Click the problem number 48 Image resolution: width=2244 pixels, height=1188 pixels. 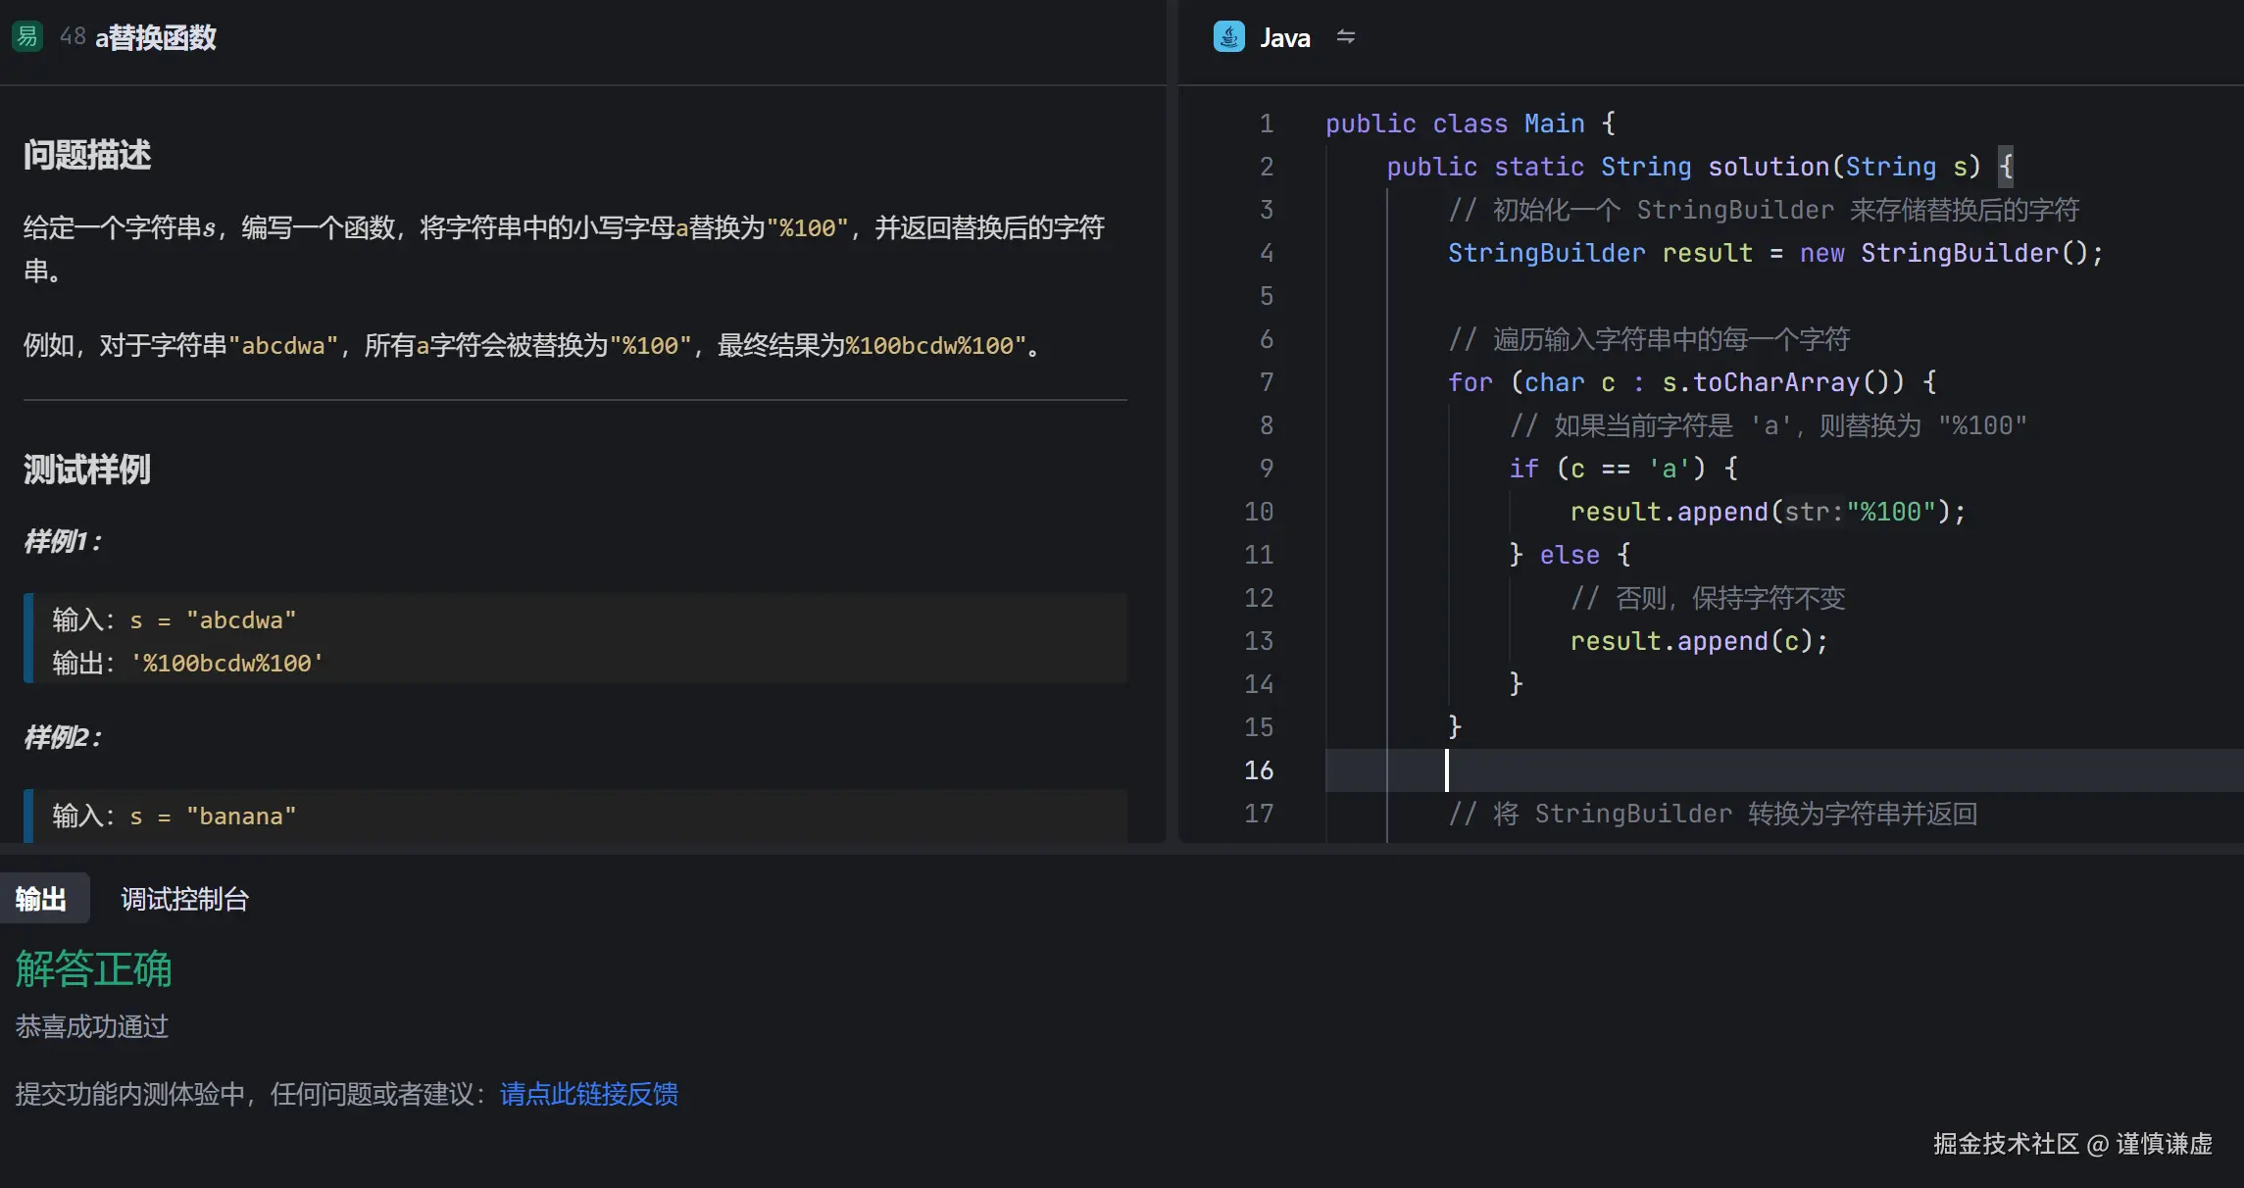[73, 37]
